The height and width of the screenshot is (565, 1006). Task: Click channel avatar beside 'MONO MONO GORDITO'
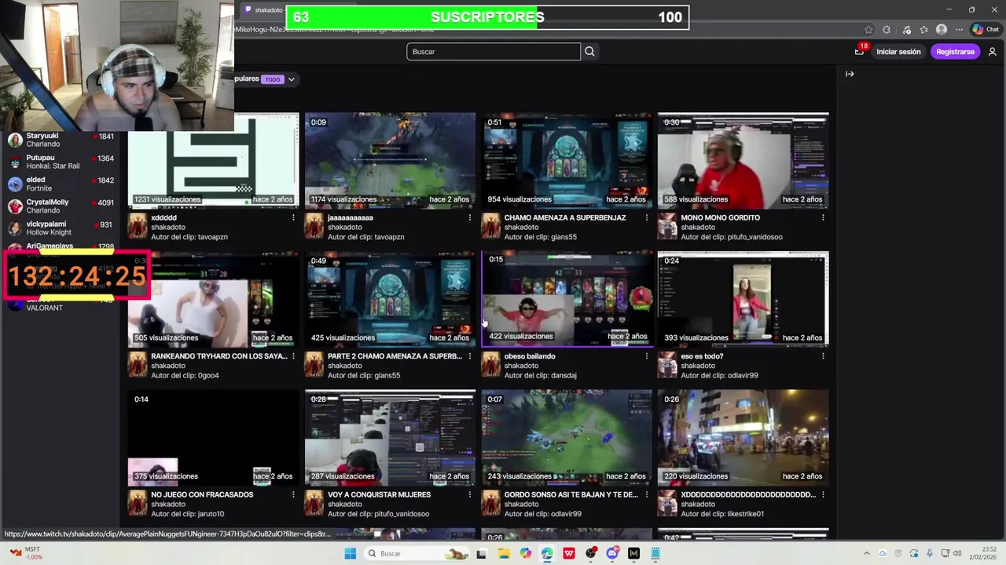667,227
